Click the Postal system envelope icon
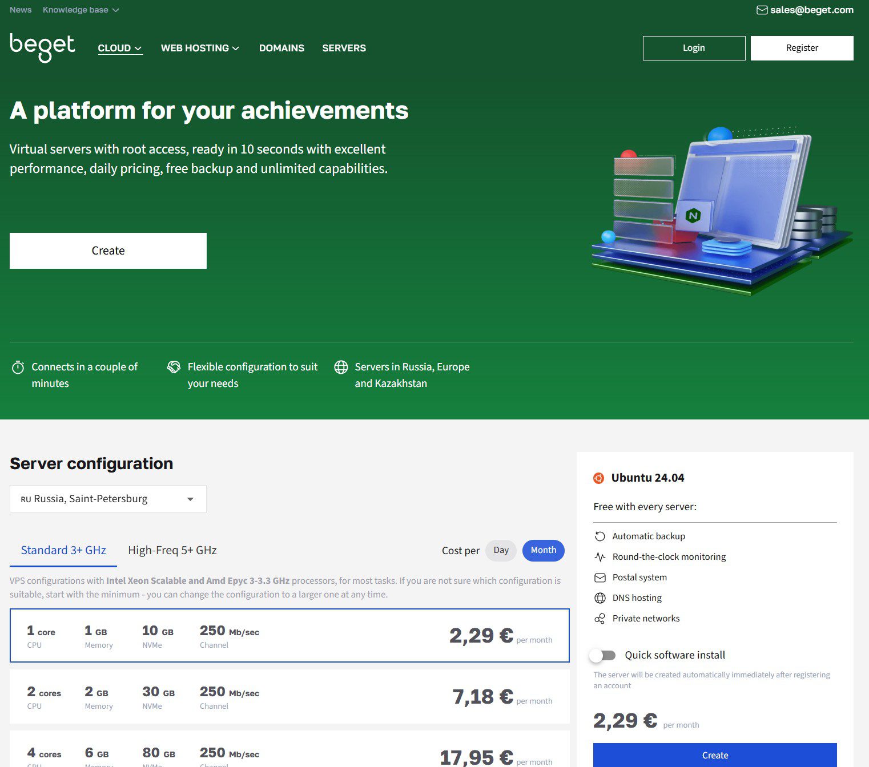Viewport: 869px width, 767px height. pos(600,578)
